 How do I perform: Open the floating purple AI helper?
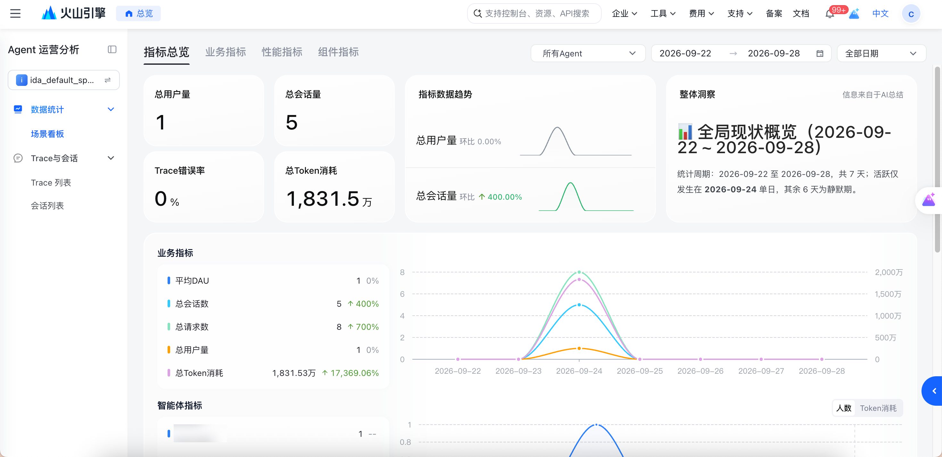pos(929,200)
